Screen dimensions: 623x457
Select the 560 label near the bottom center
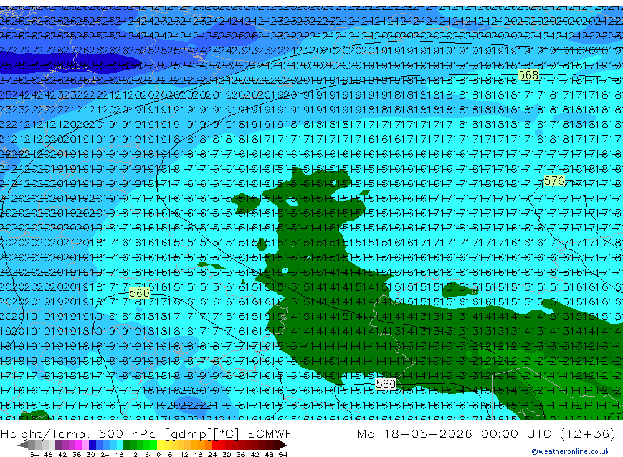(x=386, y=384)
